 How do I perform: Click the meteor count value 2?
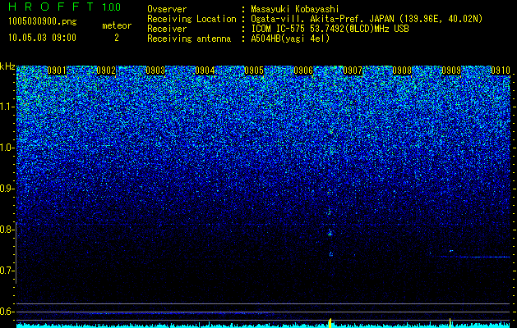pyautogui.click(x=117, y=38)
